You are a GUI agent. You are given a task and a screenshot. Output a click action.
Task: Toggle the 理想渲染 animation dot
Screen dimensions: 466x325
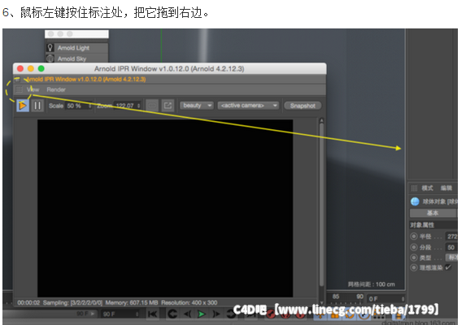tap(414, 267)
